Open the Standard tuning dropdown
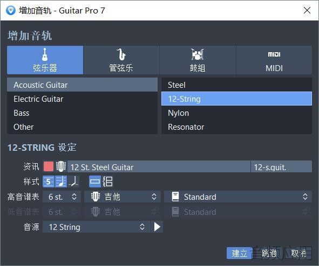This screenshot has height=266, width=319. click(x=238, y=197)
